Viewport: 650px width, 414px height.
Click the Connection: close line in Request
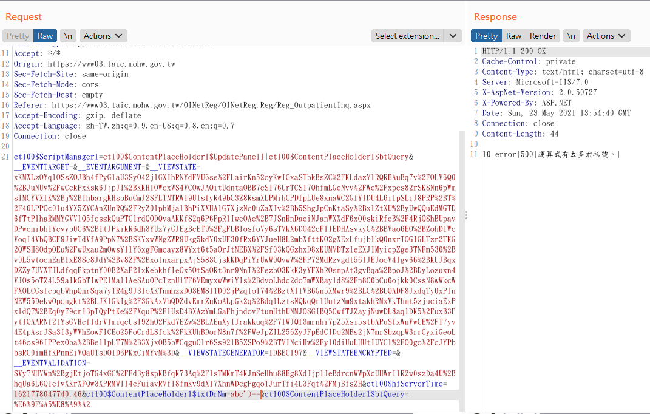(50, 136)
